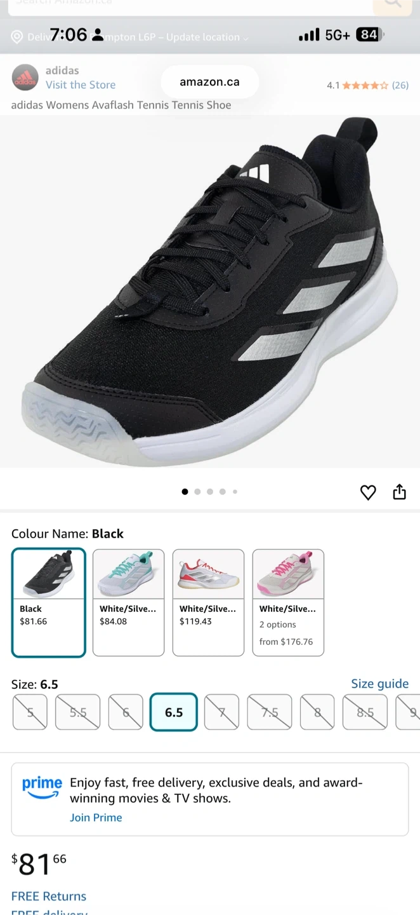Expand the update location dropdown
The width and height of the screenshot is (420, 915).
tap(246, 38)
